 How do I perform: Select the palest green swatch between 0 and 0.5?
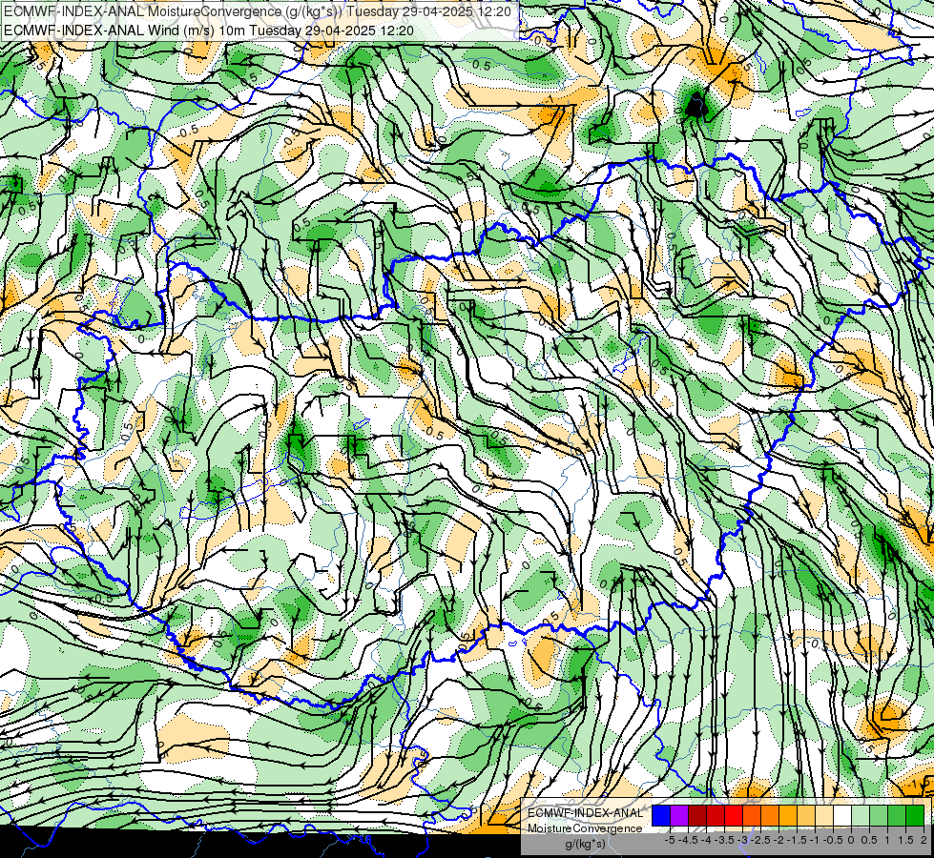tap(861, 815)
